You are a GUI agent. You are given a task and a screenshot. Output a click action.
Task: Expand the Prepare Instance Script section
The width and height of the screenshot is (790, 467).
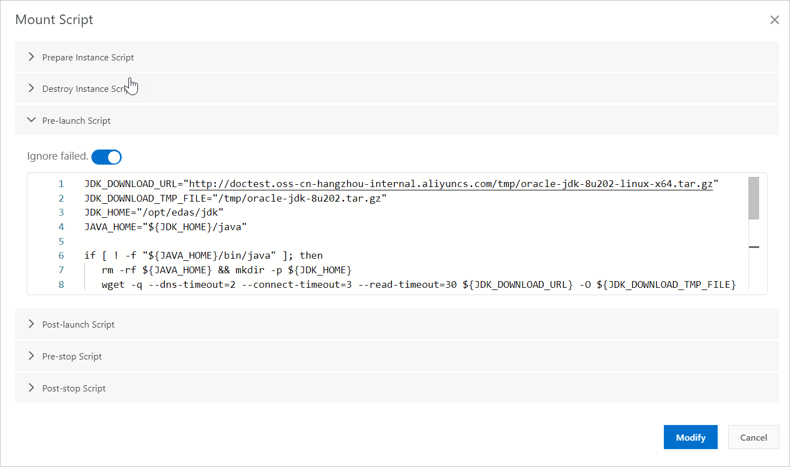[87, 57]
